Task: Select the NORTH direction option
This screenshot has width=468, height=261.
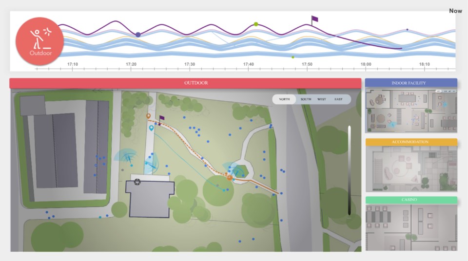Action: coord(284,99)
